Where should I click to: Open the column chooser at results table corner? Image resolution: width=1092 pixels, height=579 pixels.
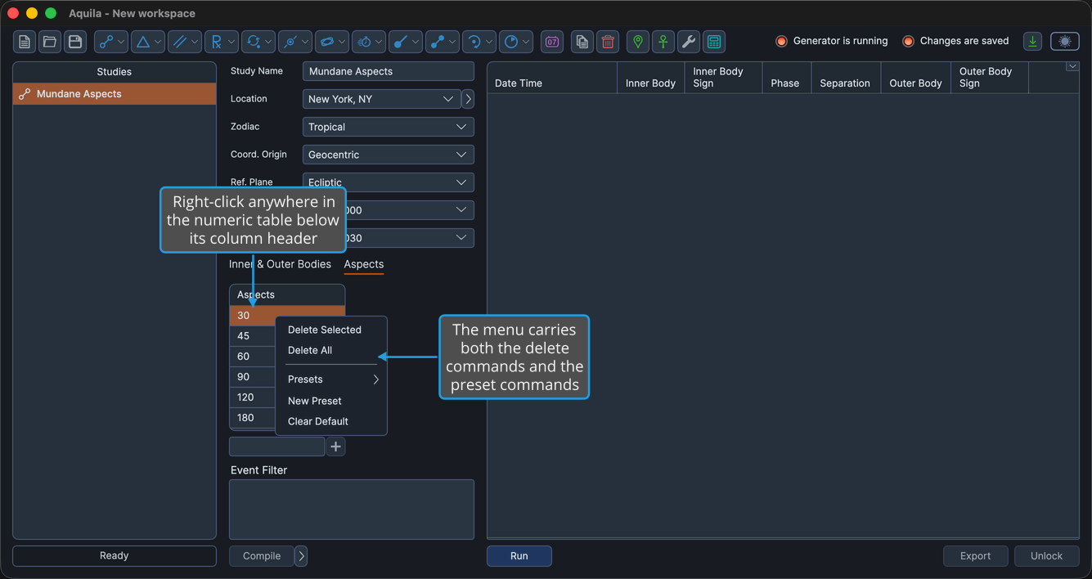tap(1072, 67)
